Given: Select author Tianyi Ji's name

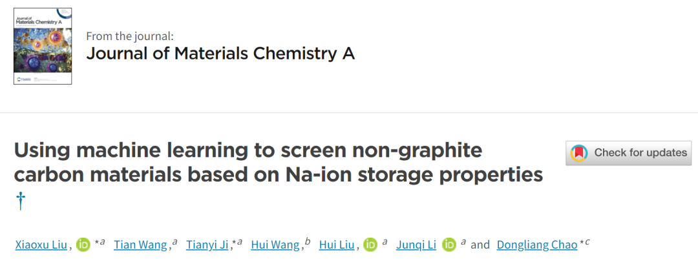Looking at the screenshot, I should point(207,245).
